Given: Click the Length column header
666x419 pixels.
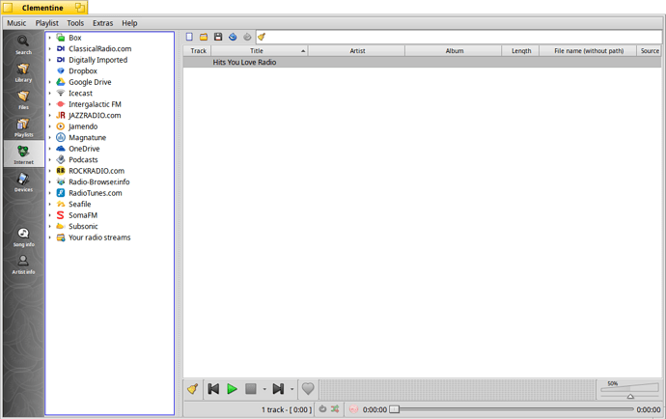Looking at the screenshot, I should [521, 50].
